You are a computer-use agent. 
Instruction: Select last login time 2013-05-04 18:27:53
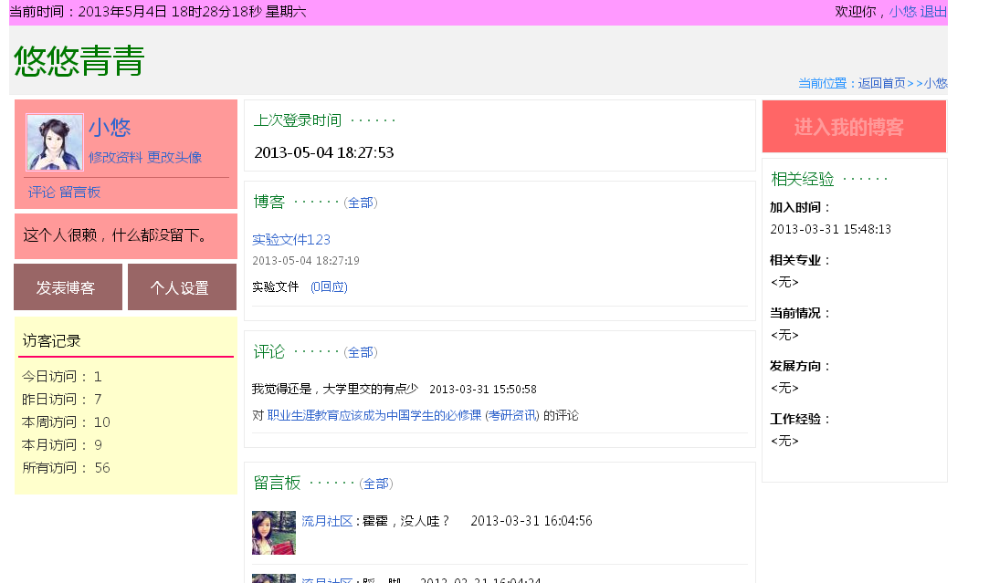click(324, 152)
